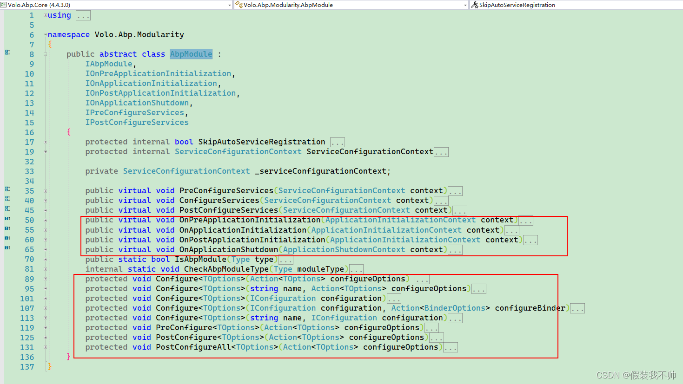Expand the CheckAbpModuleType outline on line 81
Viewport: 683px width, 384px height.
coord(46,269)
